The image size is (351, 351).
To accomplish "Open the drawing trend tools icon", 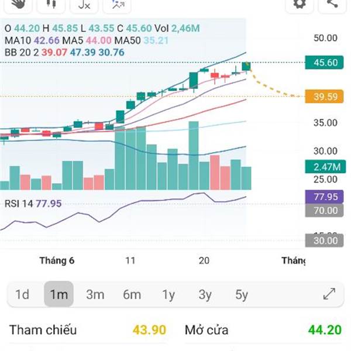I will pos(117,5).
